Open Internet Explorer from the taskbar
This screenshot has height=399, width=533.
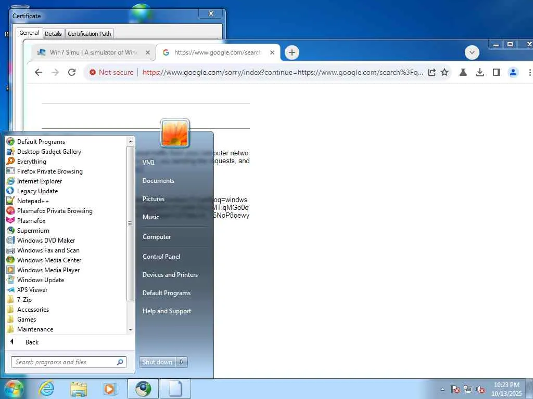pos(46,389)
